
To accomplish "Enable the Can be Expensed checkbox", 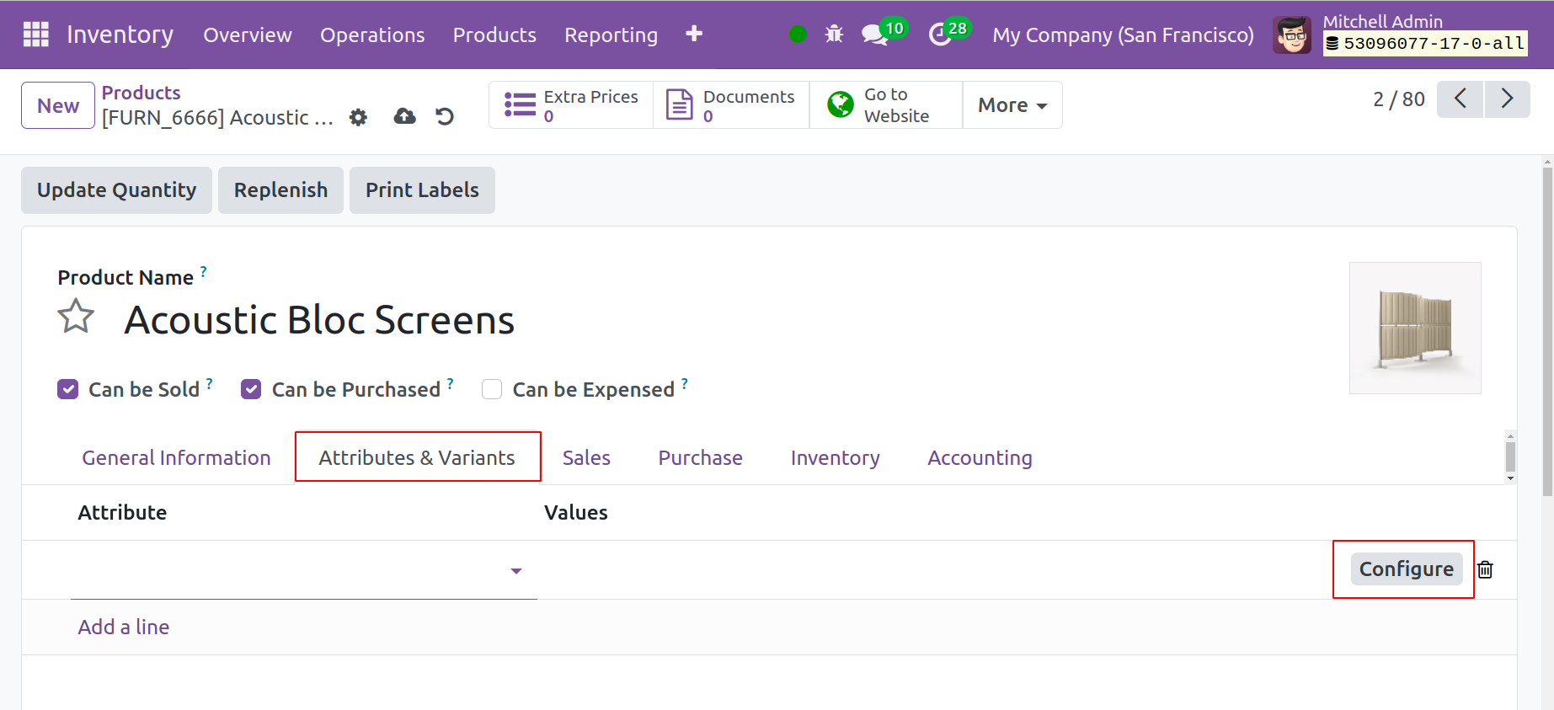I will click(492, 389).
